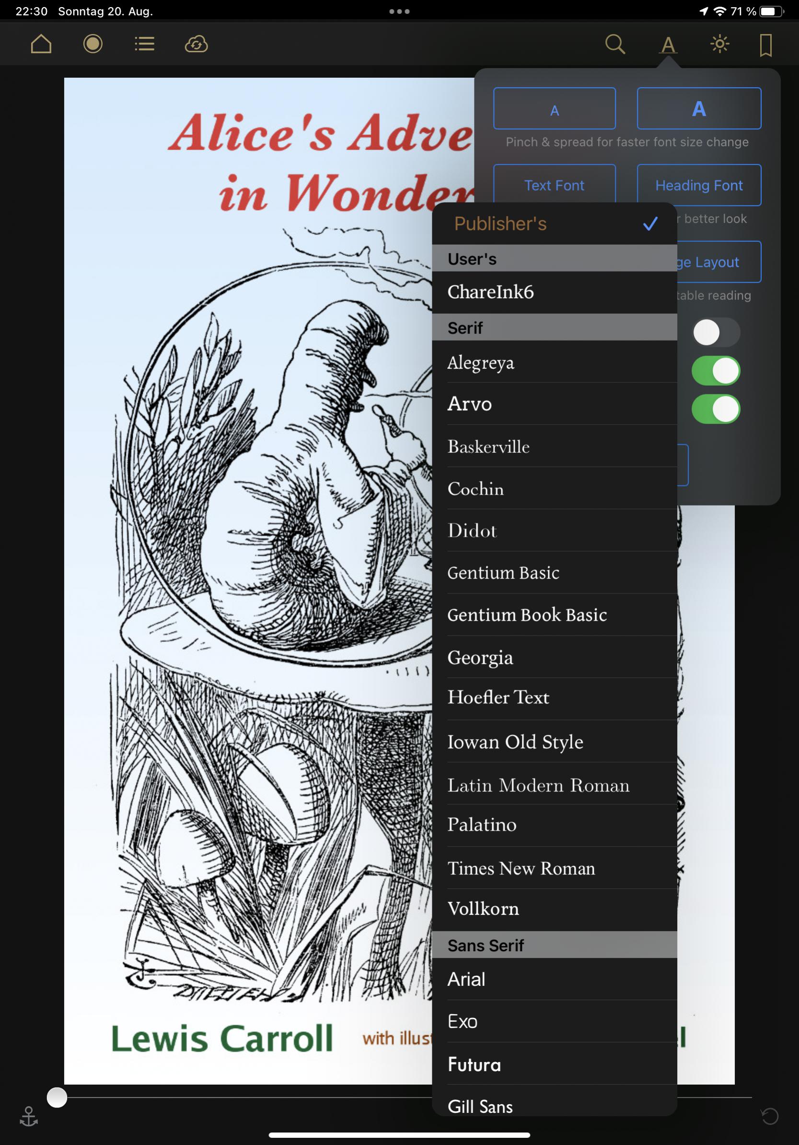Screen dimensions: 799x1145
Task: Tap the home indicator bar
Action: 399,1135
